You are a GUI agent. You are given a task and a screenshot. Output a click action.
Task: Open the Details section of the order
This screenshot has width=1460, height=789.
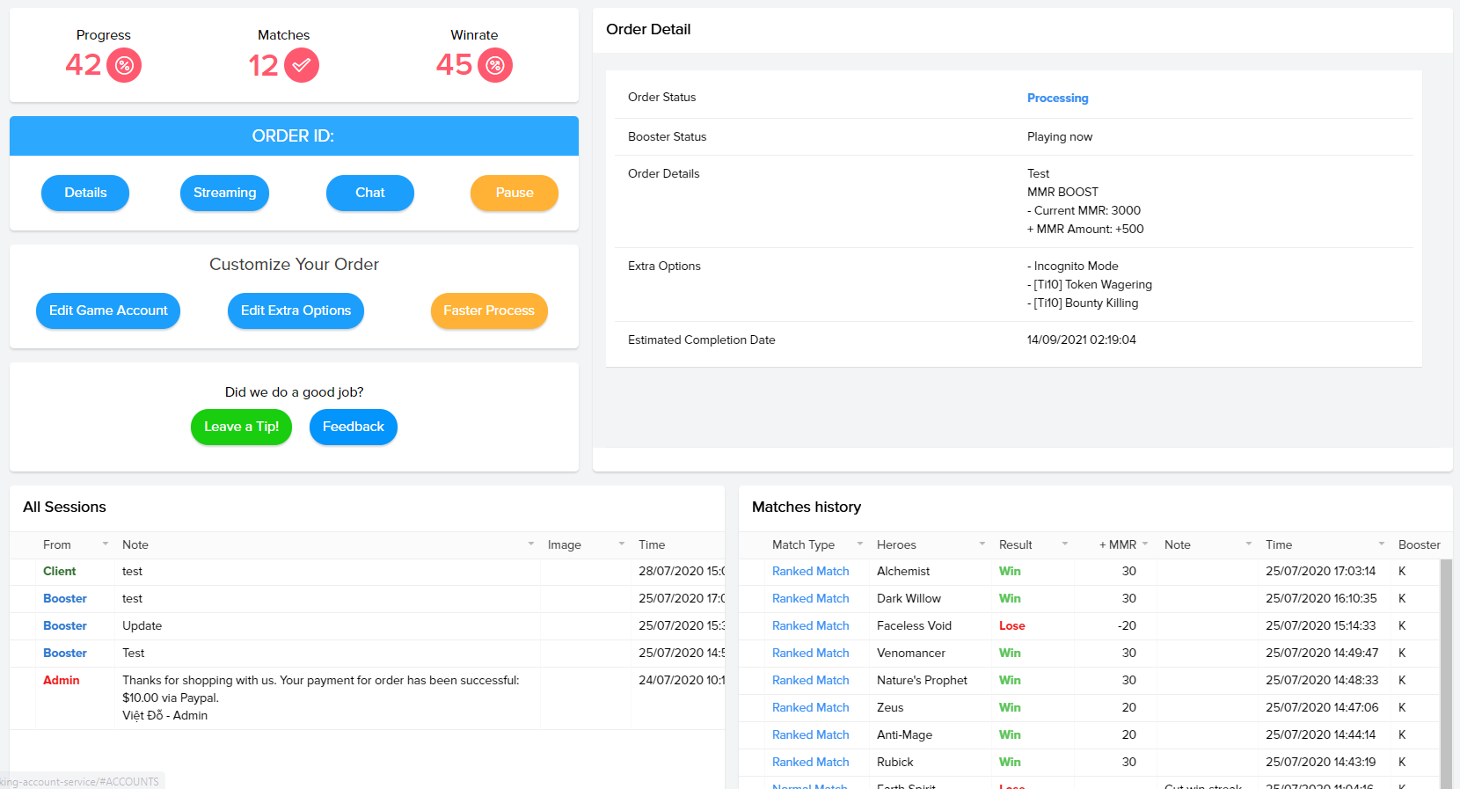point(85,193)
